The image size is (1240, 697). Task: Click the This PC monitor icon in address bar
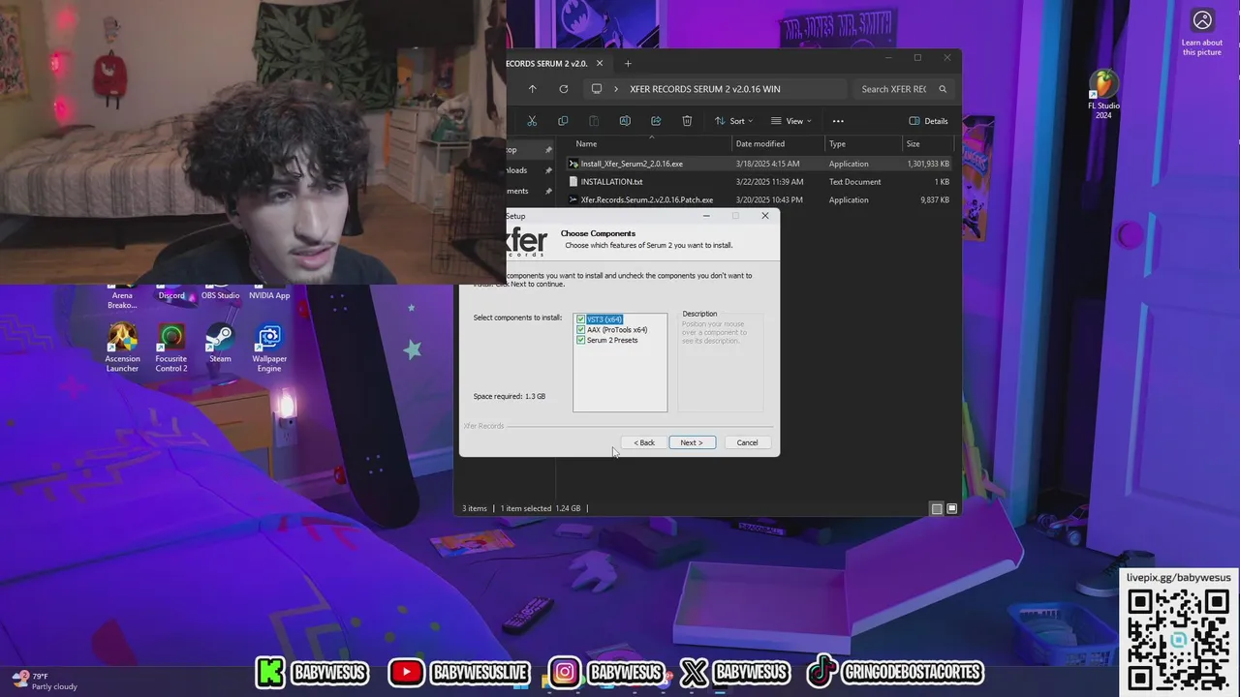pos(596,89)
